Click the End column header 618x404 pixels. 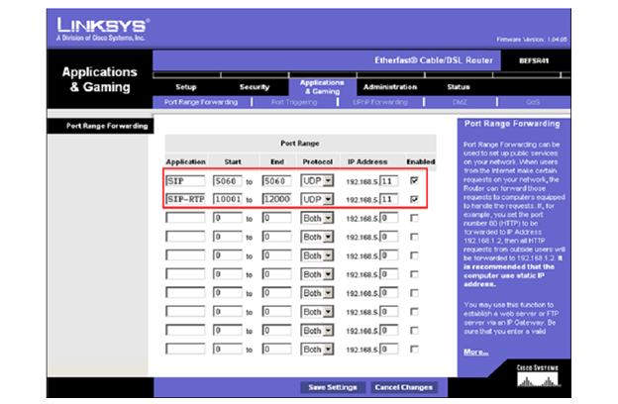click(x=277, y=161)
